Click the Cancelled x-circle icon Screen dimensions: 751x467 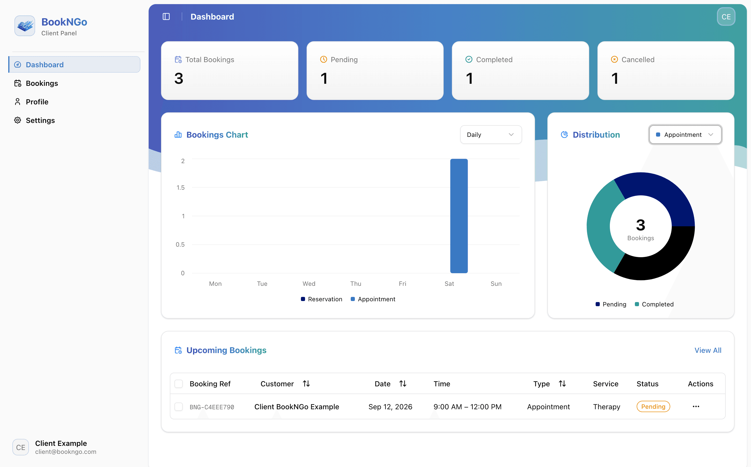614,60
